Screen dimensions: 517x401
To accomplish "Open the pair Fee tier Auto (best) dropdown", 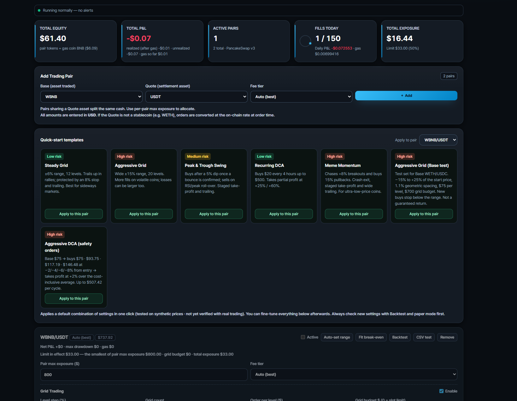I will pyautogui.click(x=354, y=374).
